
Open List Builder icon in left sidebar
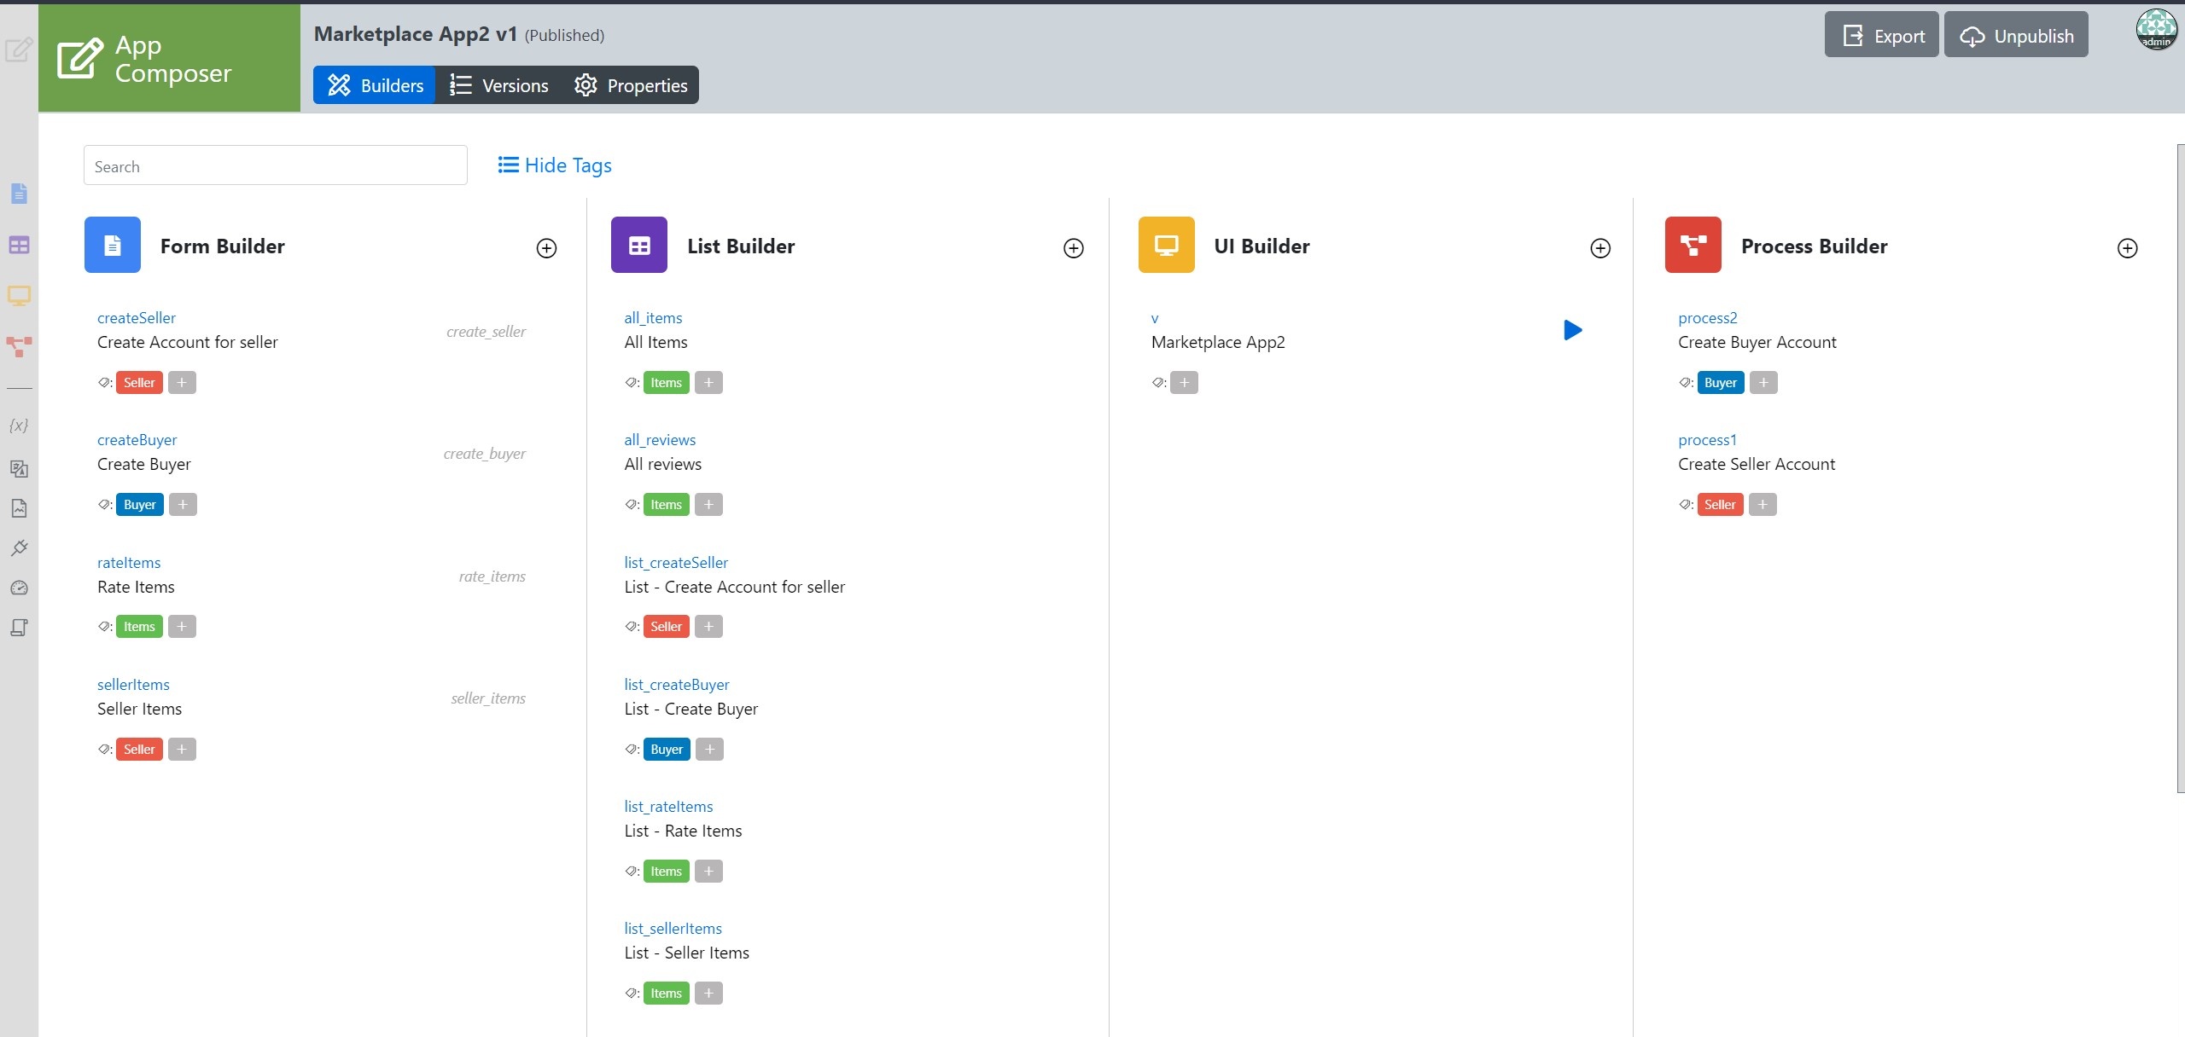19,246
